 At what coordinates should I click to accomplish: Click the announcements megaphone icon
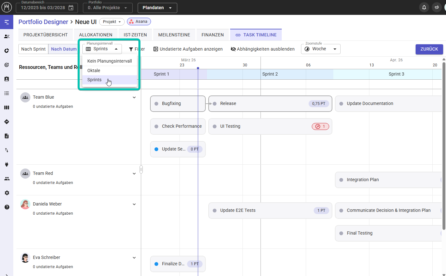(x=437, y=7)
